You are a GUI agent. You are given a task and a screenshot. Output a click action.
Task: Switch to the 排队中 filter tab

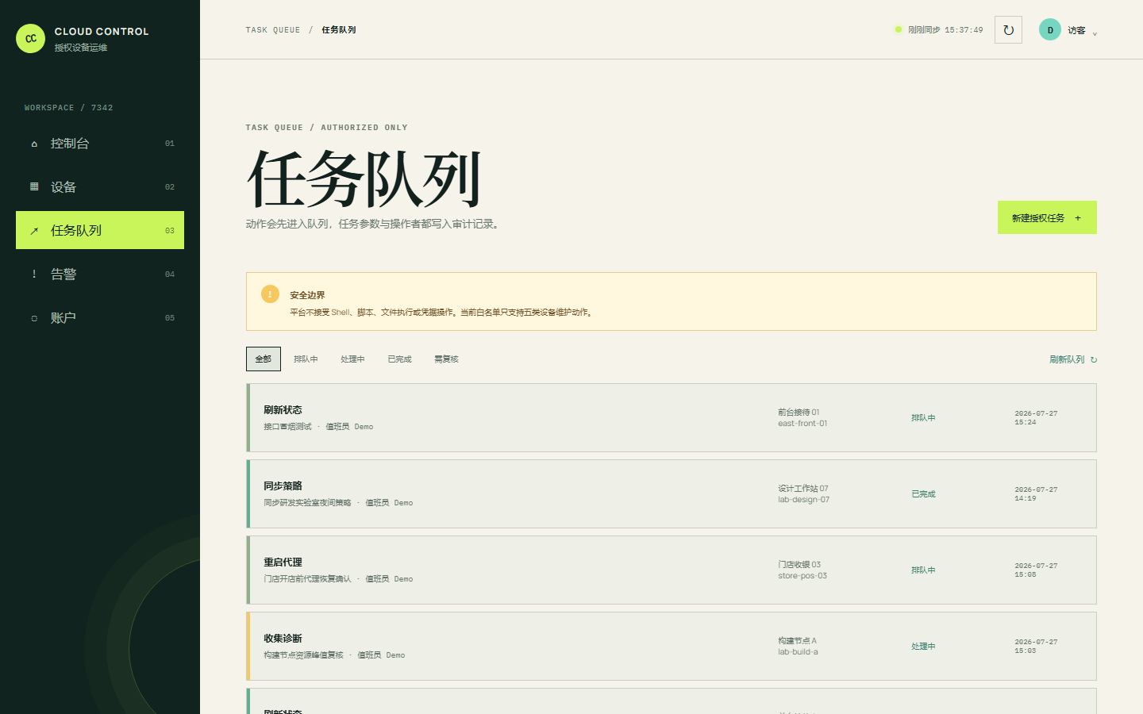tap(306, 359)
